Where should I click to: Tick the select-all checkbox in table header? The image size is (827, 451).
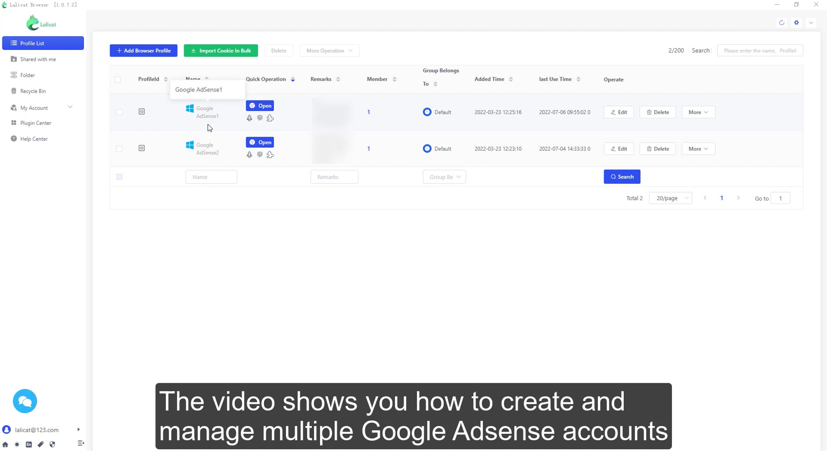click(118, 80)
